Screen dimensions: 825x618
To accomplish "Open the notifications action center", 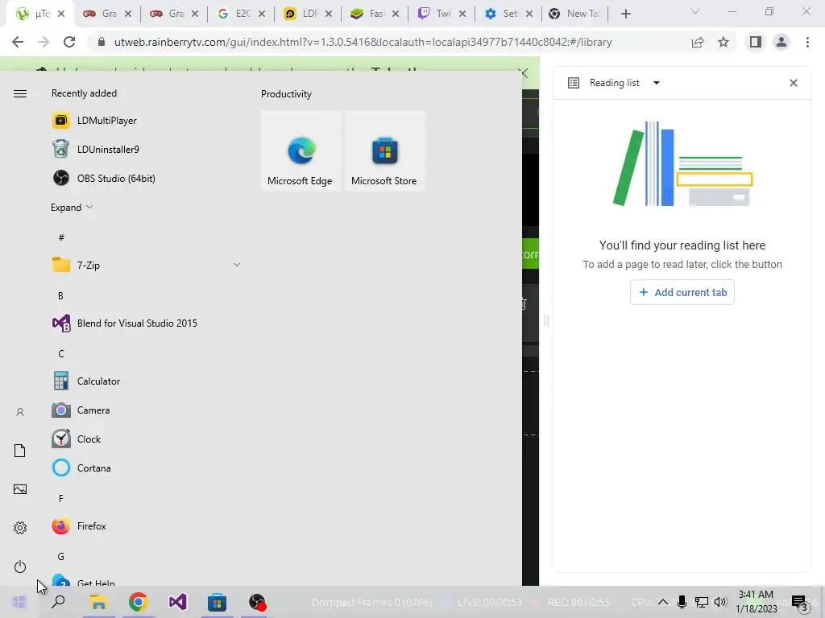I will 800,603.
